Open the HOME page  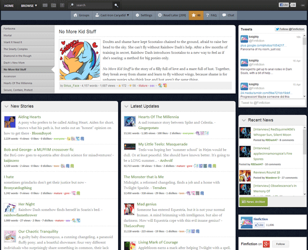tap(9, 6)
